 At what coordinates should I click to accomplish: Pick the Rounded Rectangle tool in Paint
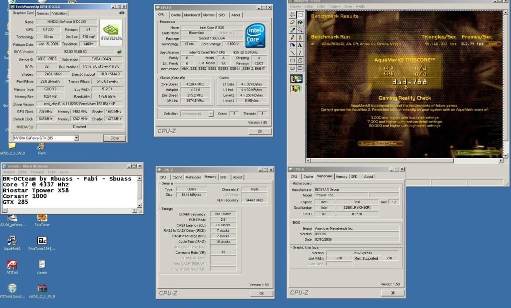[x=300, y=68]
